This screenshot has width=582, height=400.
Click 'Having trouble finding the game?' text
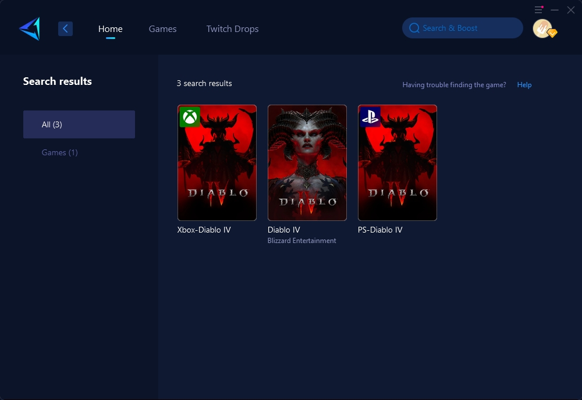point(455,85)
